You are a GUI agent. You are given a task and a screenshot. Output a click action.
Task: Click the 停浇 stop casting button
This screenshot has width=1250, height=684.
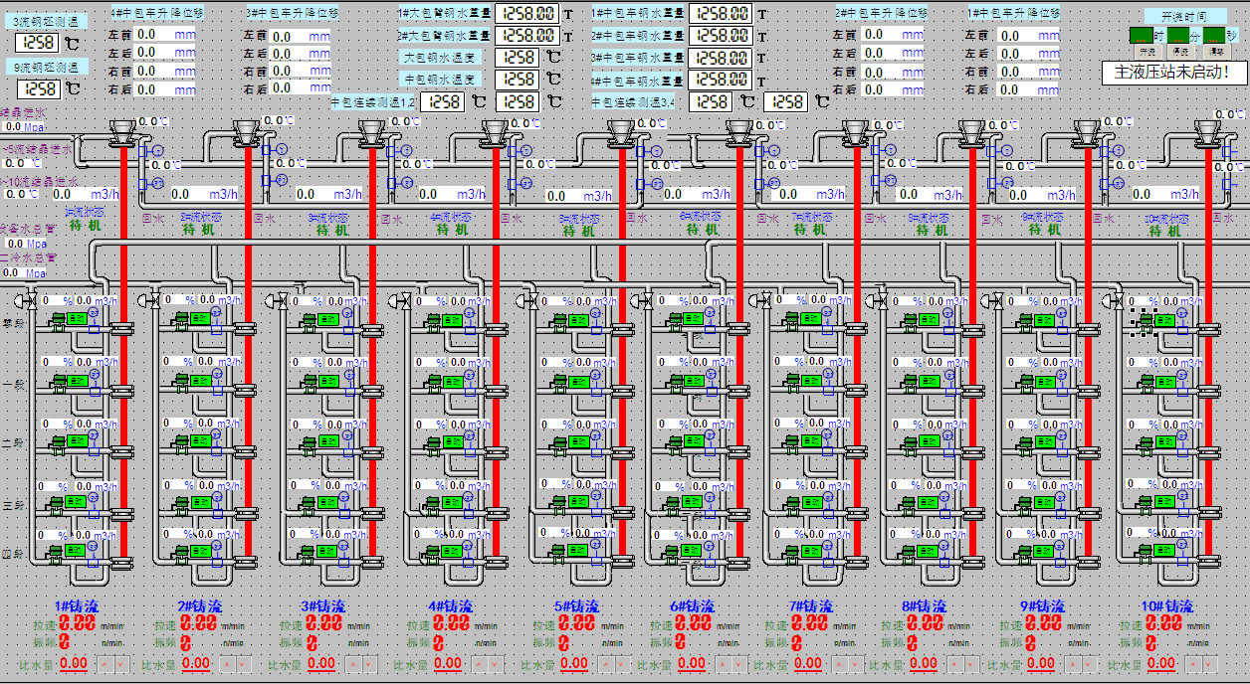(x=1181, y=51)
